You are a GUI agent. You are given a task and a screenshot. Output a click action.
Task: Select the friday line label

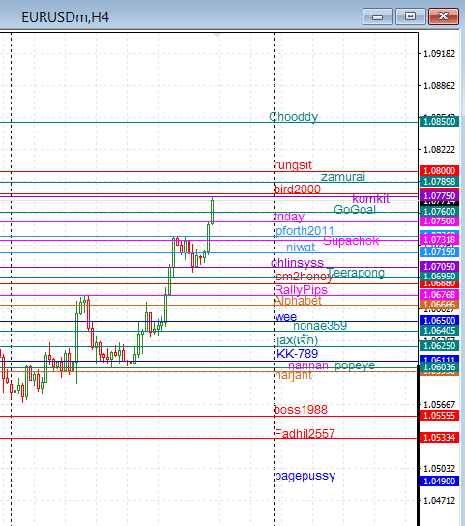pyautogui.click(x=289, y=217)
